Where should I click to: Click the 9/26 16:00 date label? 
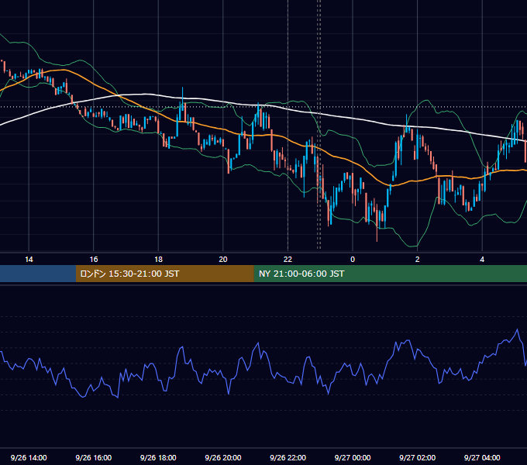tap(94, 457)
